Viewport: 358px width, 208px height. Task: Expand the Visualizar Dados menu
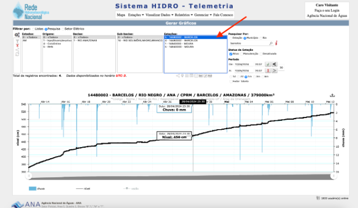pyautogui.click(x=159, y=15)
